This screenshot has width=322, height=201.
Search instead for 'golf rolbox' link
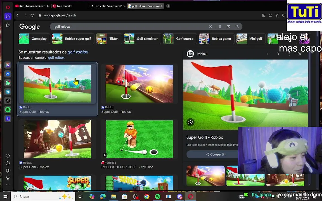click(56, 58)
